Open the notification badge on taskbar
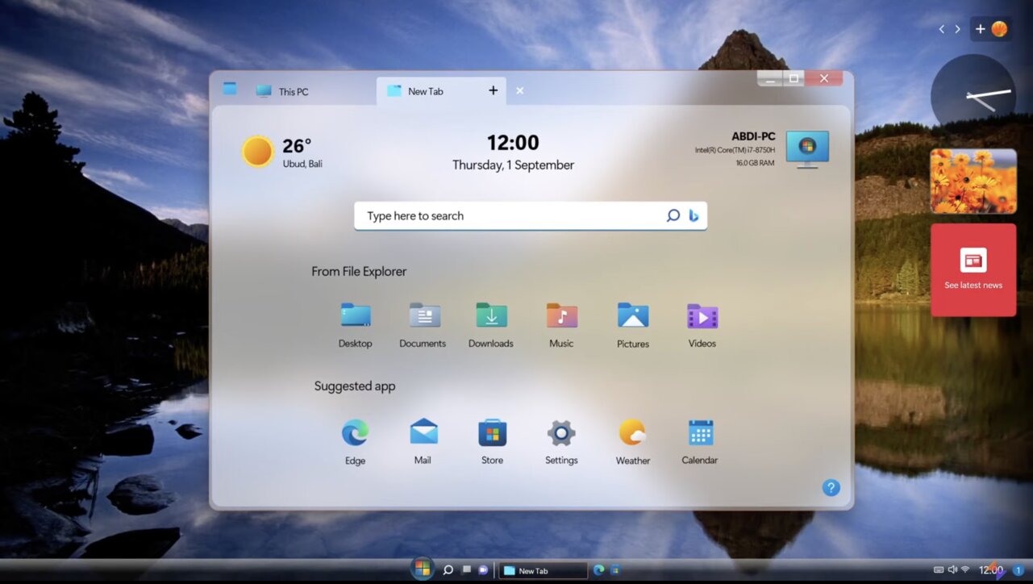The image size is (1033, 584). coord(1018,571)
